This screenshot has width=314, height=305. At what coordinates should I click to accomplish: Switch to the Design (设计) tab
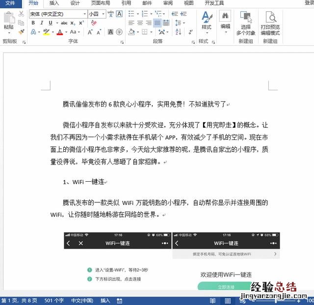[x=75, y=3]
